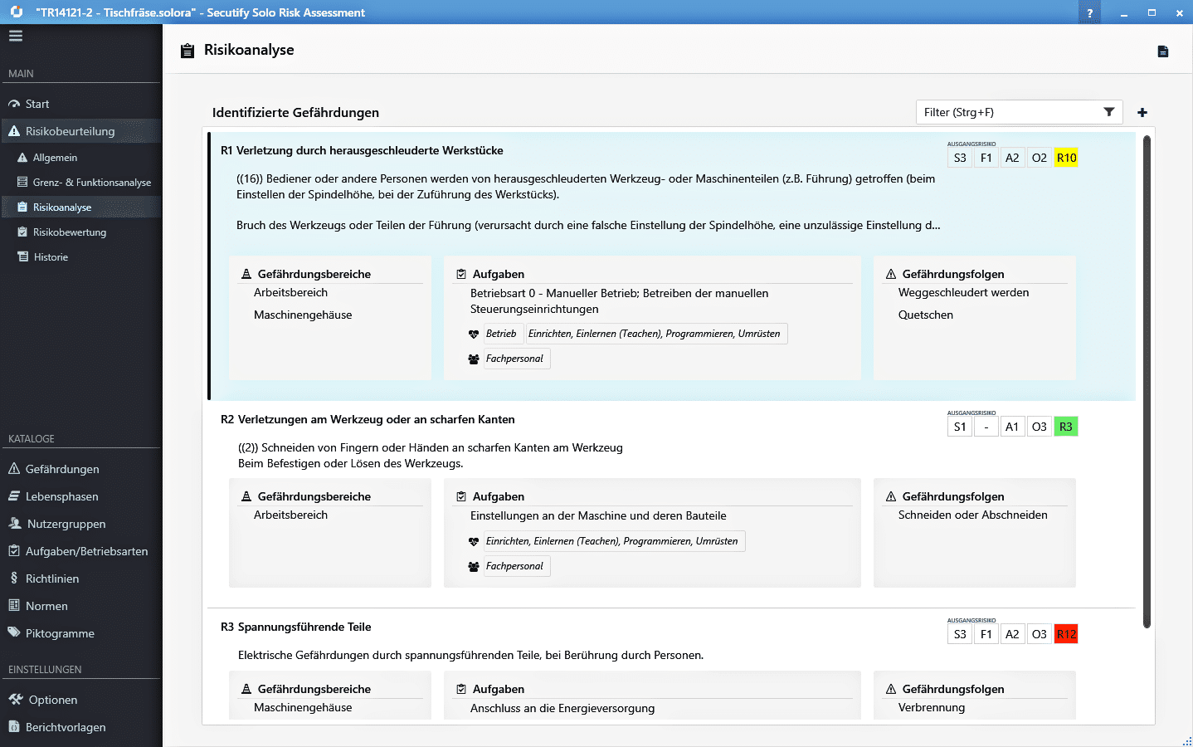Screen dimensions: 1193x747
Task: Select the Risikoanalyse sidebar entry
Action: click(x=80, y=207)
